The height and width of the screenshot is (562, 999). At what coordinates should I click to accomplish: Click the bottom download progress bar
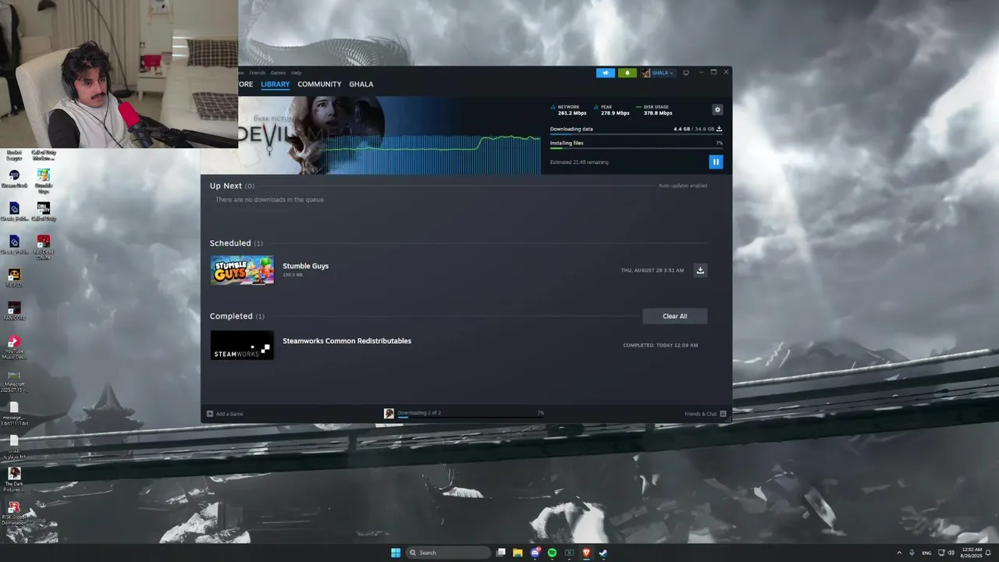tap(471, 418)
